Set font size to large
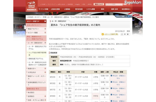Image resolution: width=156 pixels, height=102 pixels. pyautogui.click(x=131, y=17)
